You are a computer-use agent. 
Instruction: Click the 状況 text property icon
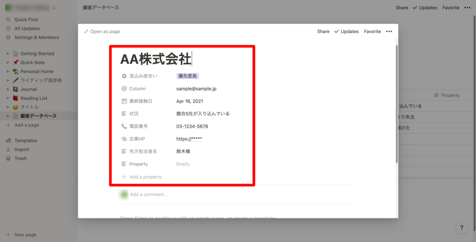[124, 114]
